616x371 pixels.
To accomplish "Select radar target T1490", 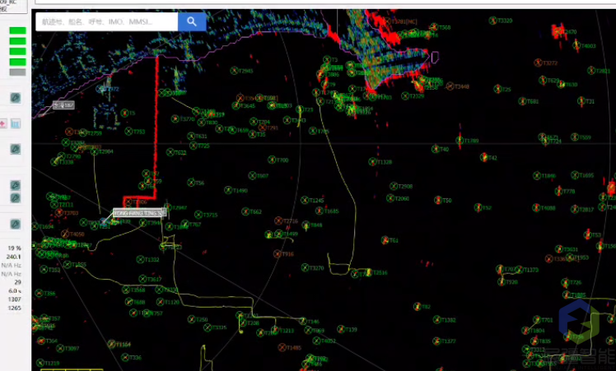I will click(x=228, y=190).
